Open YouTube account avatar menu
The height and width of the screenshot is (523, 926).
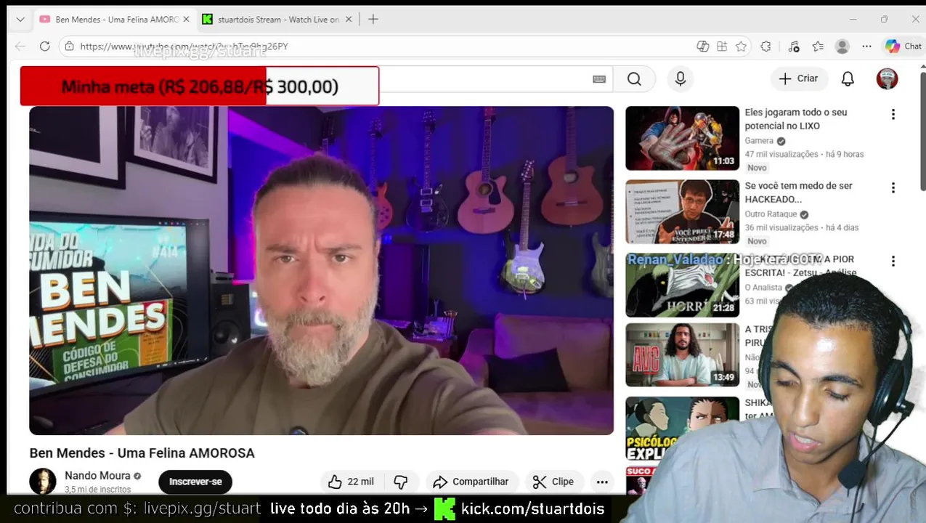887,78
